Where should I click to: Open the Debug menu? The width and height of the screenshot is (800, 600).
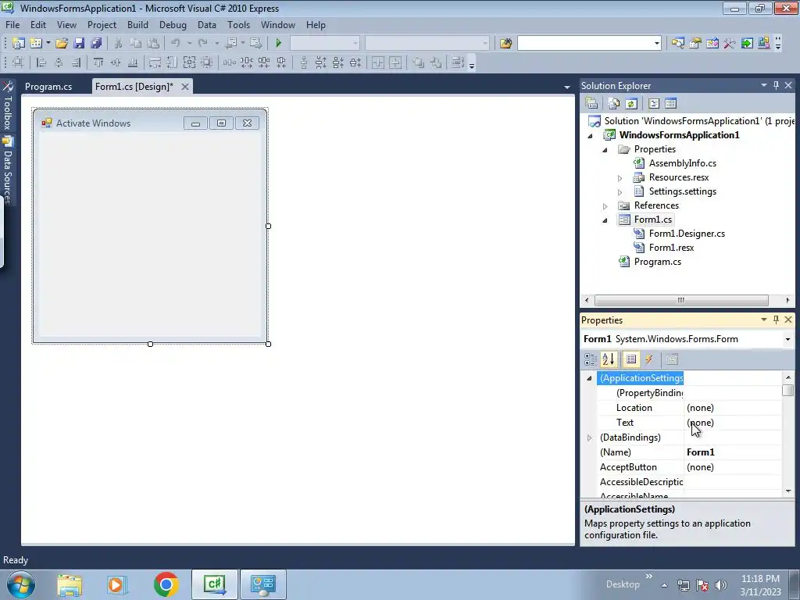173,24
